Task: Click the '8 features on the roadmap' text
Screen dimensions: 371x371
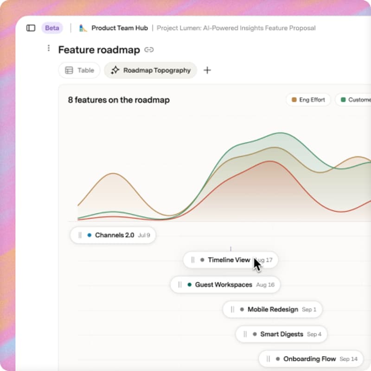Action: (x=119, y=100)
